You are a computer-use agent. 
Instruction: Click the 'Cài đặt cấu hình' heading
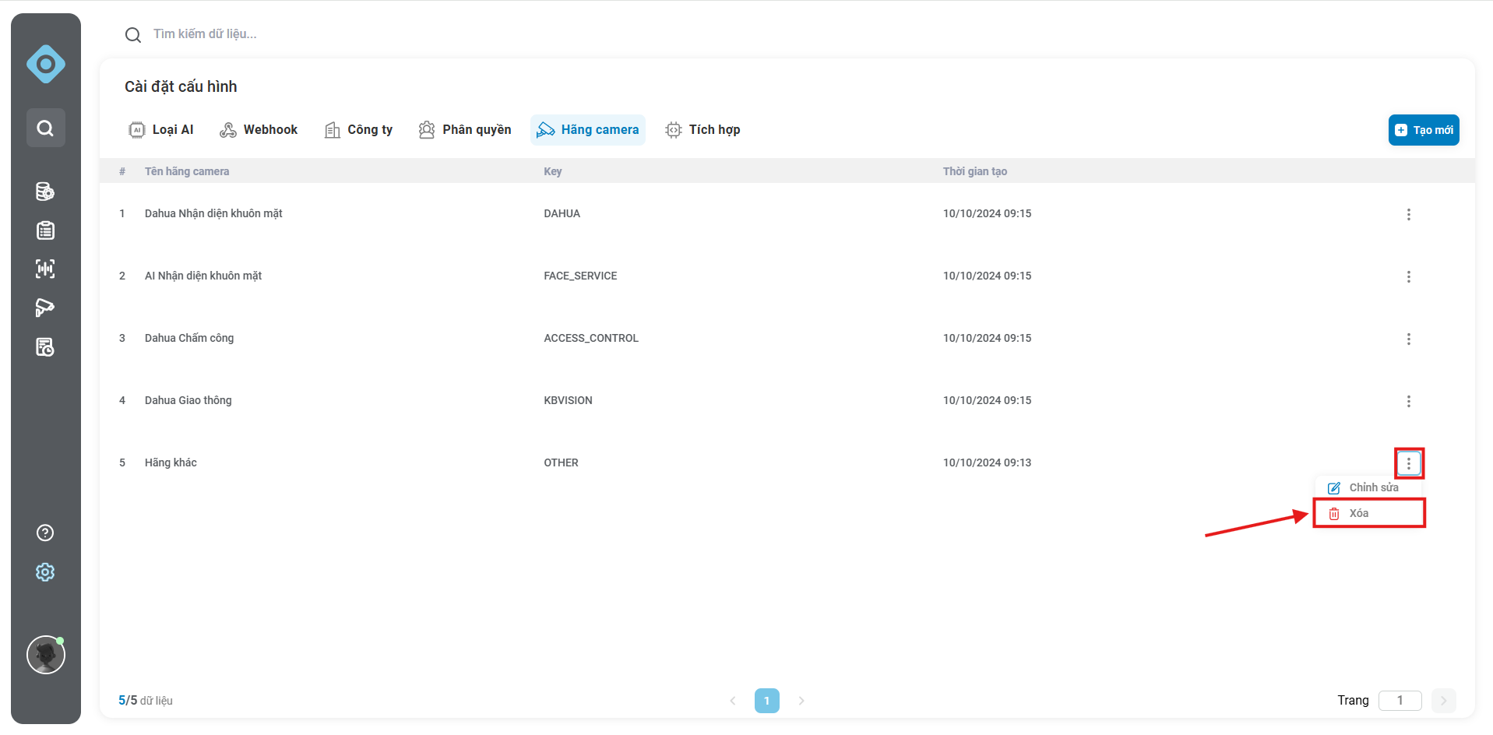click(181, 86)
